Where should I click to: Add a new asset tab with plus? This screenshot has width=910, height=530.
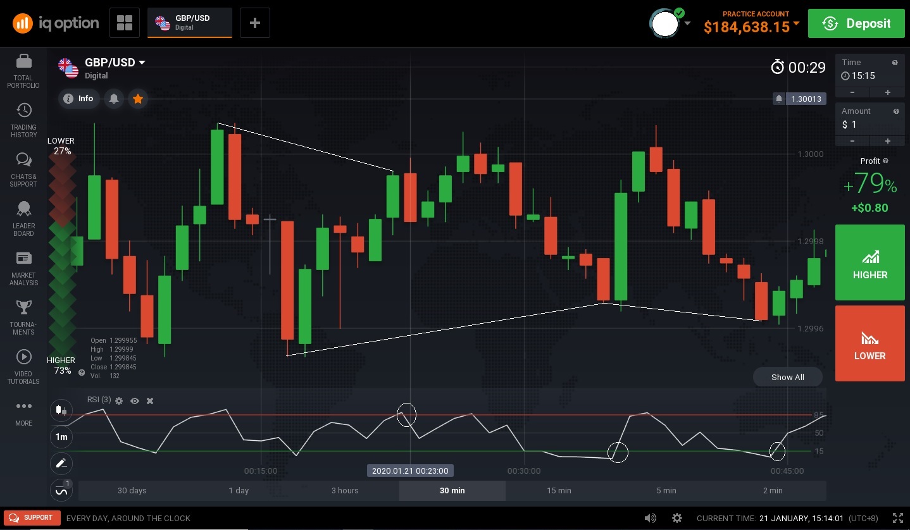point(255,23)
